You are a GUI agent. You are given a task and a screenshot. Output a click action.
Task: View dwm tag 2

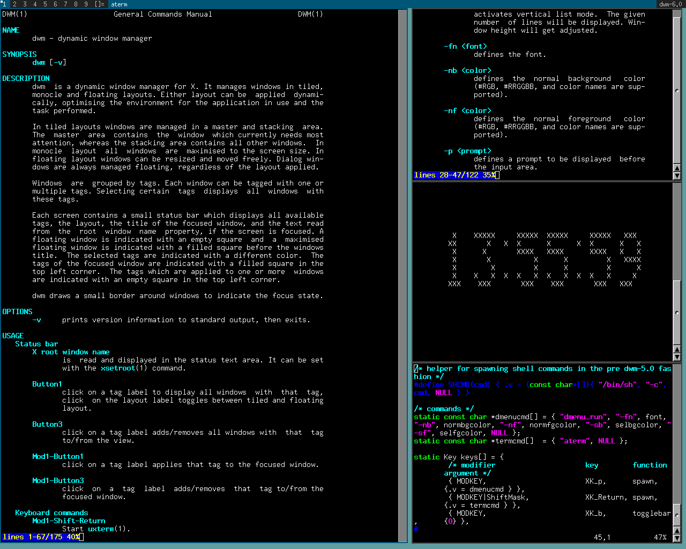coord(14,4)
